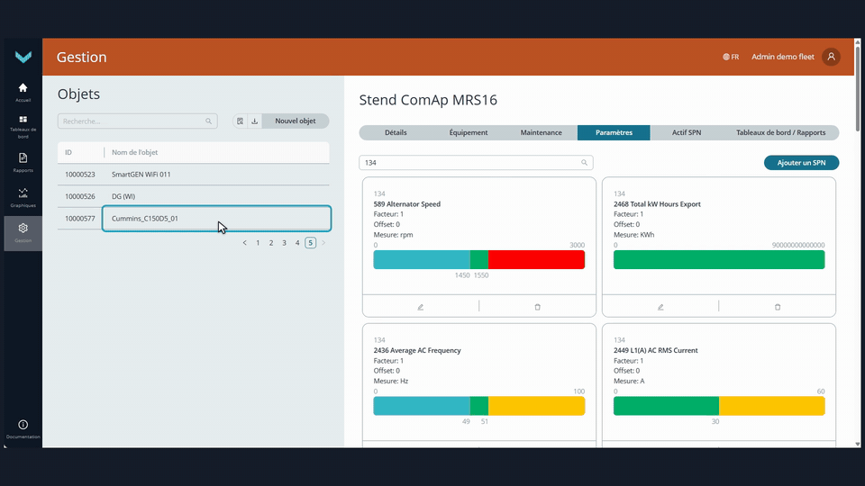Image resolution: width=865 pixels, height=486 pixels.
Task: Click the user avatar icon in the header
Action: pyautogui.click(x=831, y=57)
